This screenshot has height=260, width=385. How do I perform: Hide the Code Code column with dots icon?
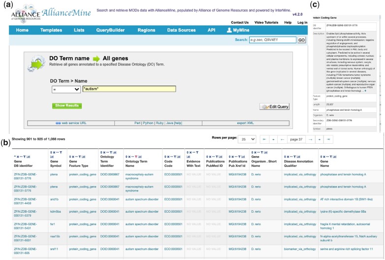click(172, 157)
